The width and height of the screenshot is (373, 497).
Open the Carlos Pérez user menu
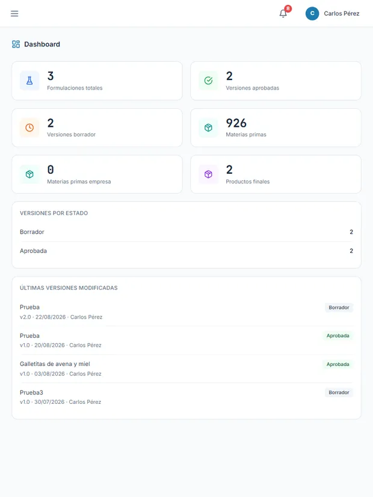pyautogui.click(x=333, y=14)
